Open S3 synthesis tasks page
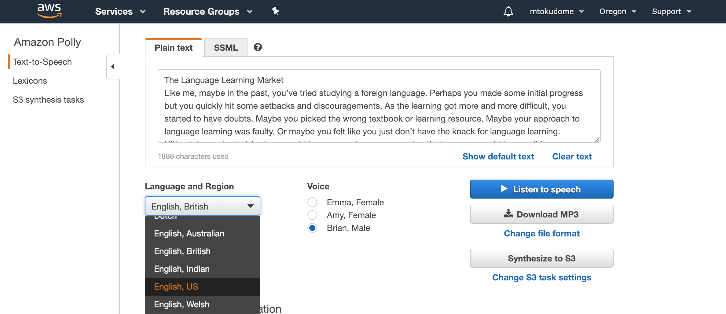 (x=48, y=100)
